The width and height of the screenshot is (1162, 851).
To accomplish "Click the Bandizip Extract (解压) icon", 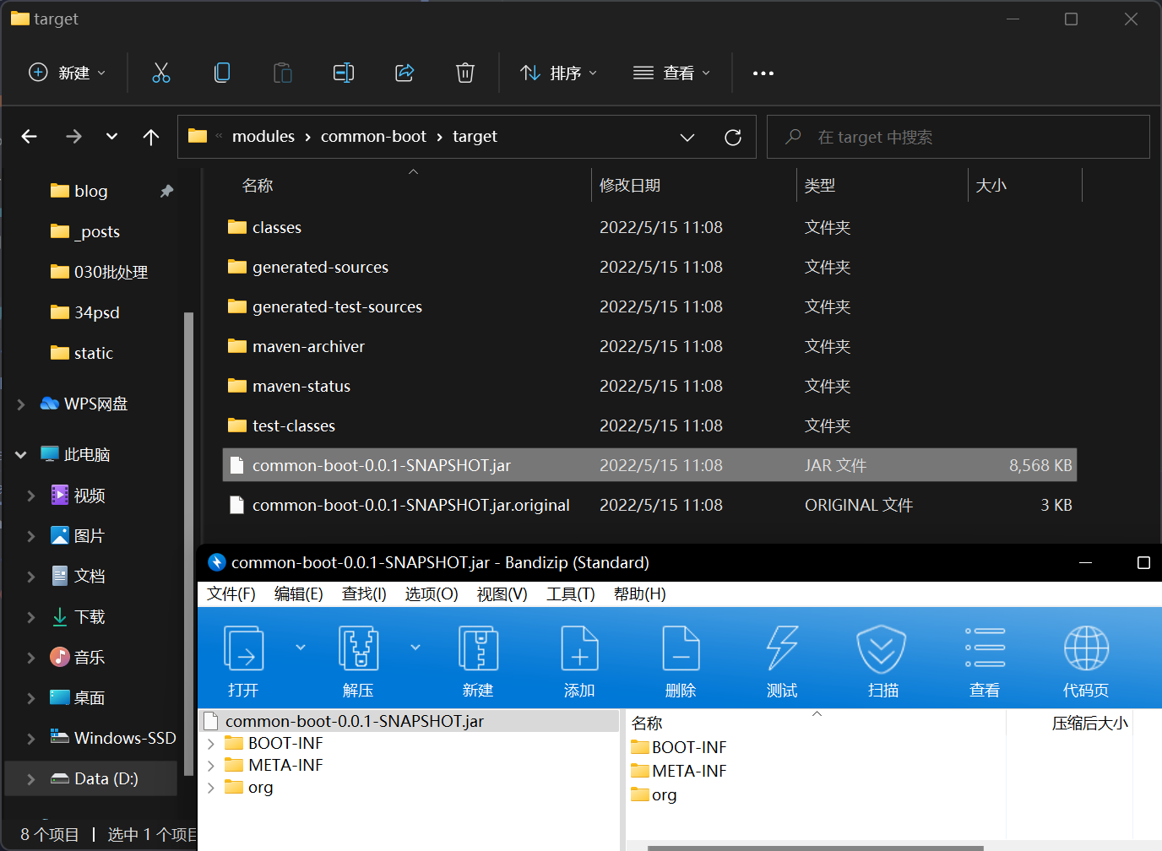I will pyautogui.click(x=358, y=648).
